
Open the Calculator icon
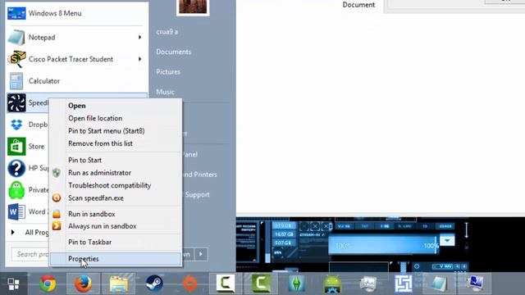tap(16, 81)
